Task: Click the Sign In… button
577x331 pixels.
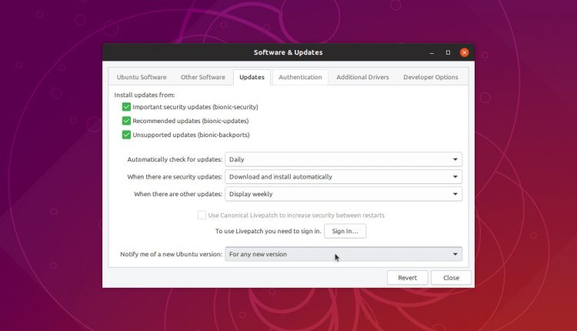Action: pyautogui.click(x=345, y=231)
